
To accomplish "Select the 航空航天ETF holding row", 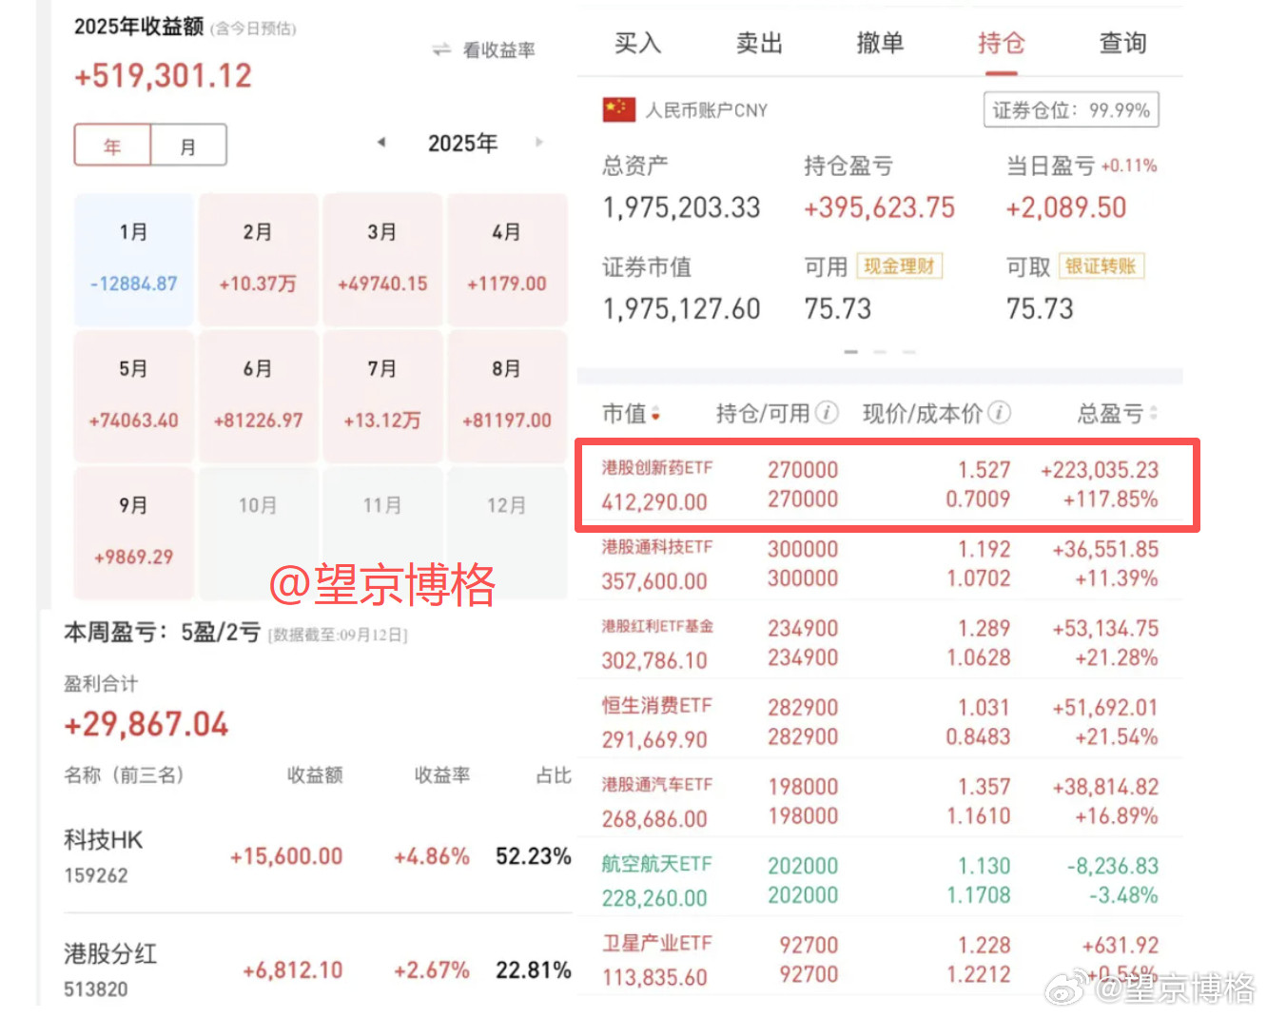I will click(880, 880).
